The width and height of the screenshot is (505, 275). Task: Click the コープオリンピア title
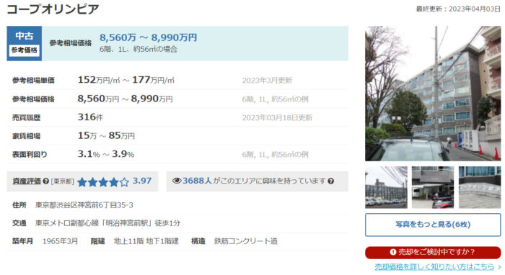point(53,9)
